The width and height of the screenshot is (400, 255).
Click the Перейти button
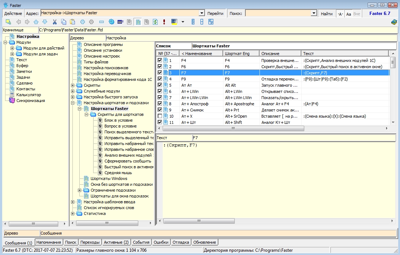click(215, 13)
